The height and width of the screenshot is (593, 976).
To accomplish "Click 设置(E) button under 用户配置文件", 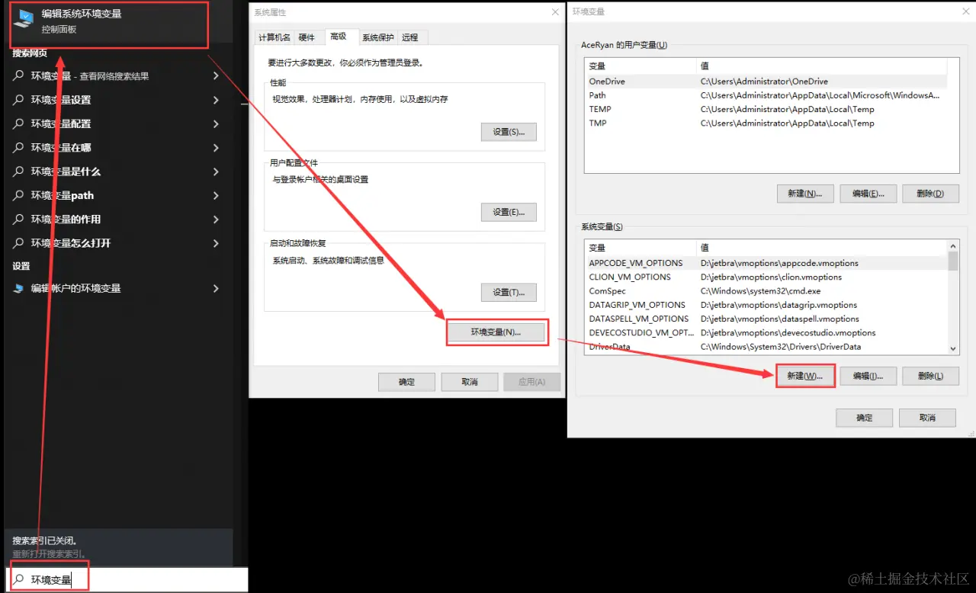I will click(509, 212).
